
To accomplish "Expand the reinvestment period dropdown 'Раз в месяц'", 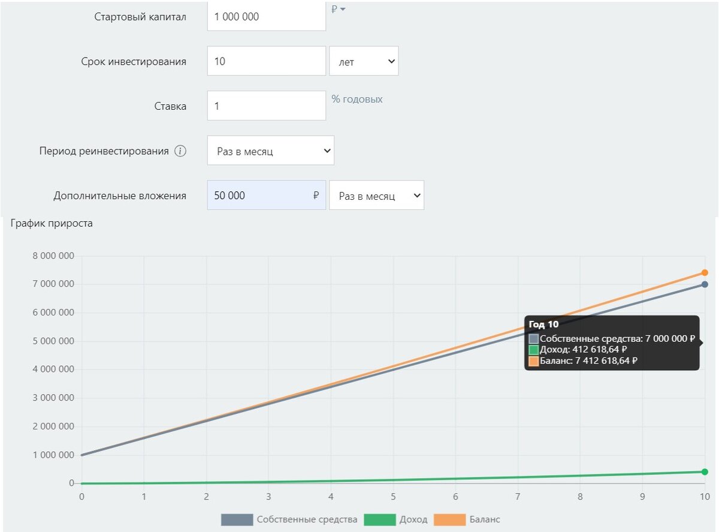I will [271, 151].
